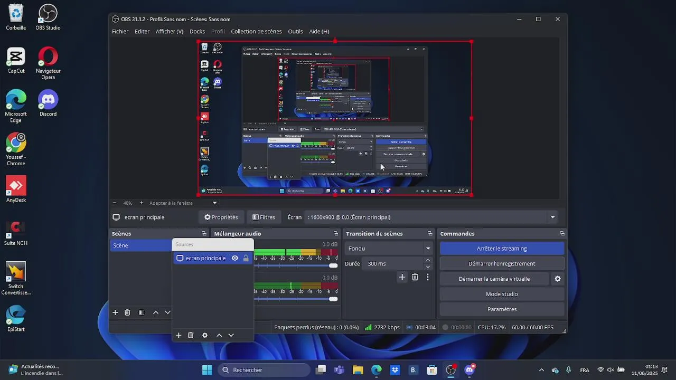Open the Aide (H) menu
676x380 pixels.
pos(319,32)
